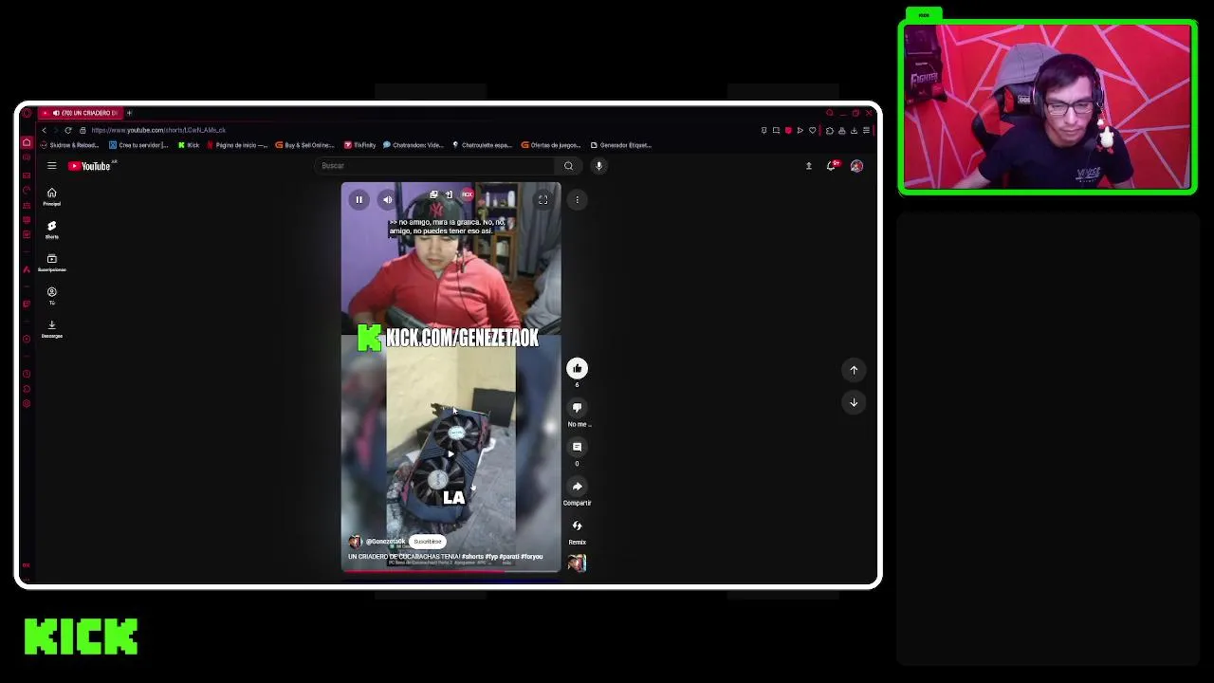Open the @Genezeta0k channel link
Screen dimensions: 1214x683
click(385, 542)
